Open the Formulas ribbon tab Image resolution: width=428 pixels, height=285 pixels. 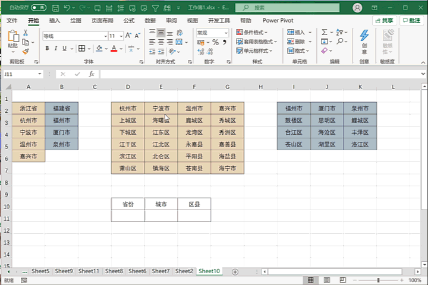pos(129,20)
